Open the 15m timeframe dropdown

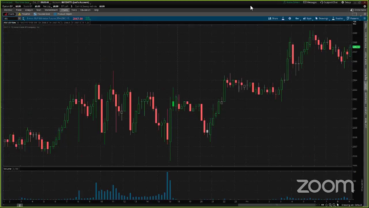coord(297,18)
